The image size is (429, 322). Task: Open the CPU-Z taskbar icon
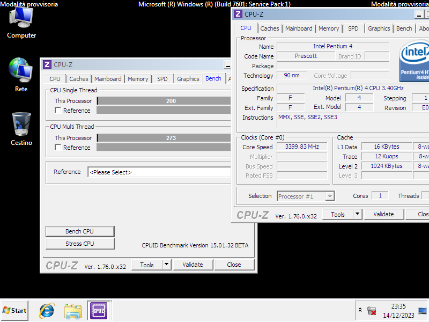pos(99,310)
